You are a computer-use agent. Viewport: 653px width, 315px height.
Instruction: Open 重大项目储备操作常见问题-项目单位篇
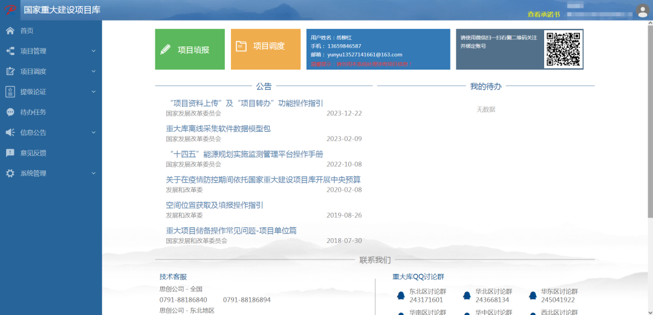point(231,230)
